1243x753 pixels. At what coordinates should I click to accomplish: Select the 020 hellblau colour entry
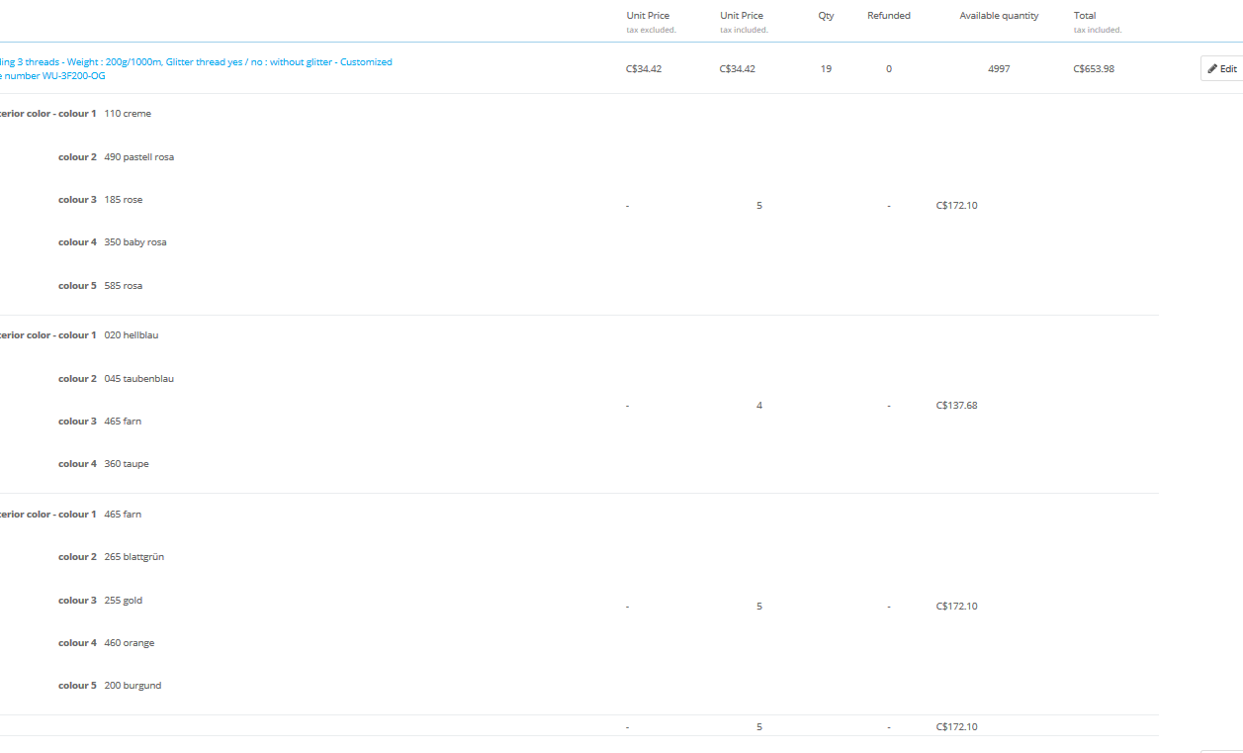click(131, 335)
